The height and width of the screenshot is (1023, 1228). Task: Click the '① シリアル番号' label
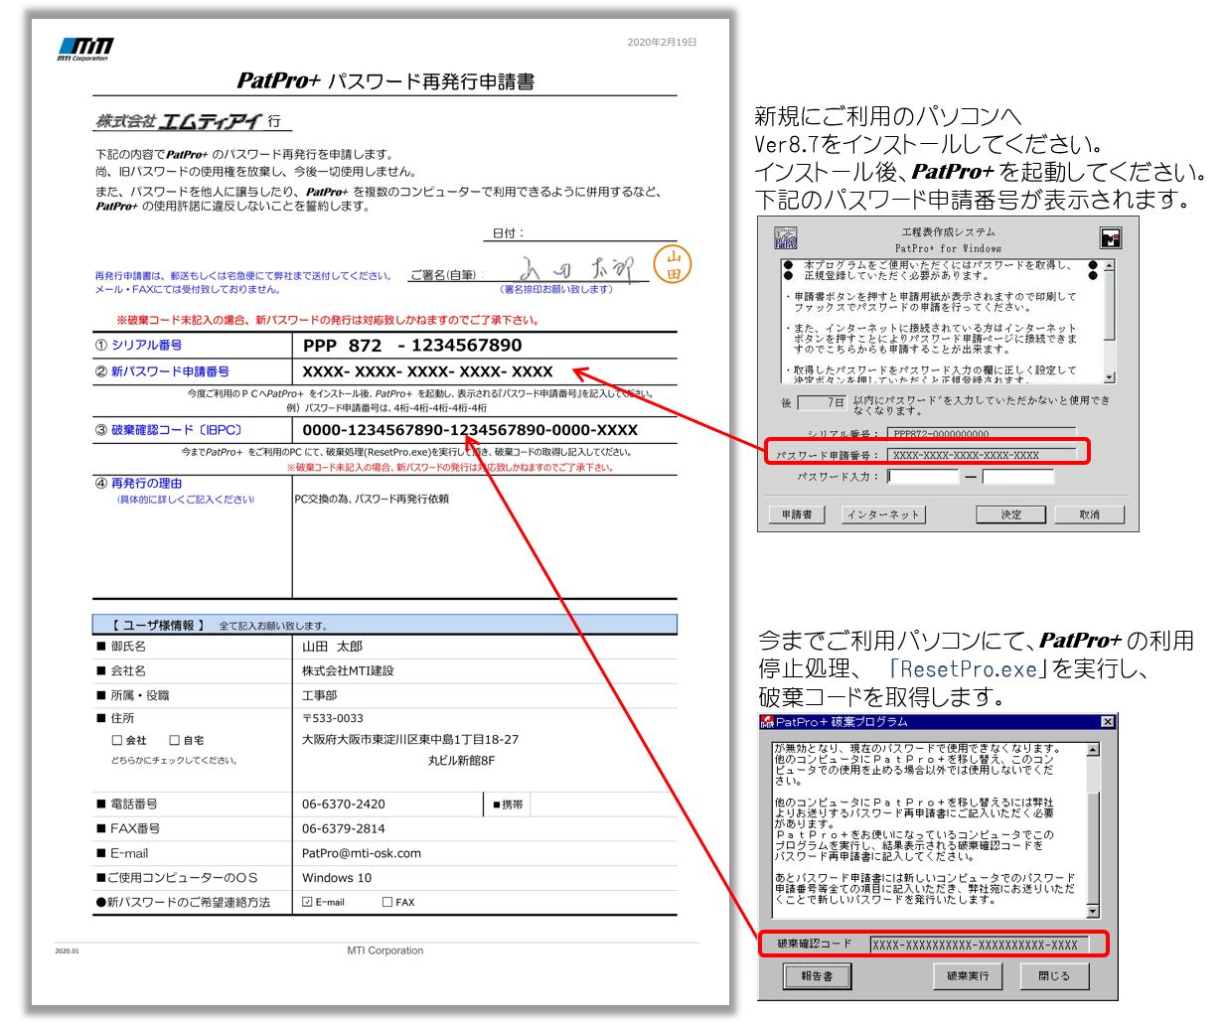[138, 346]
